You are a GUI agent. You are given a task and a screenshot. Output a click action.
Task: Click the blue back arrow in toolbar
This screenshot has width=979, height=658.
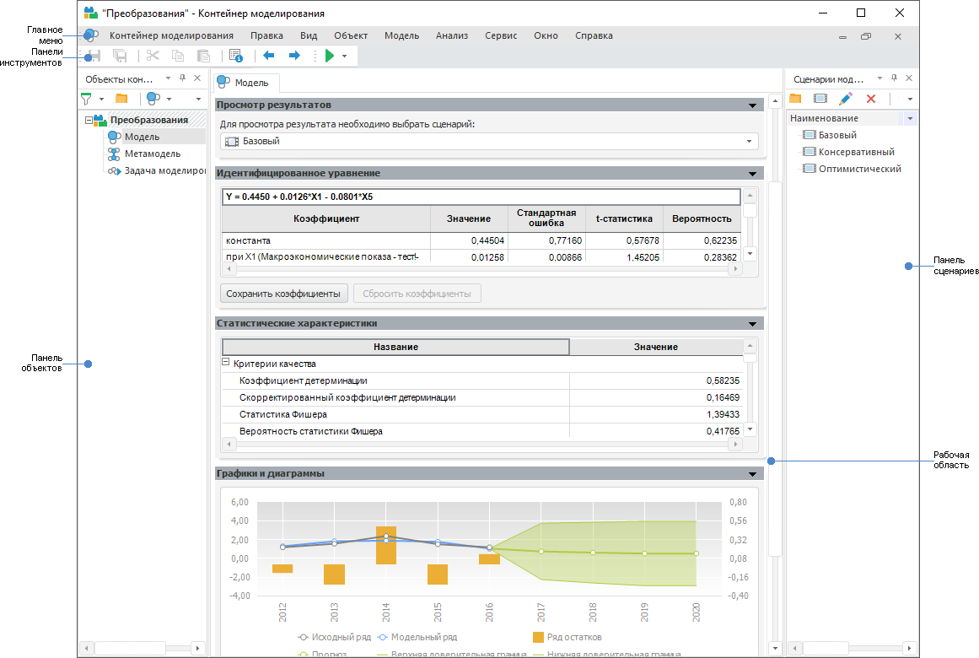(x=269, y=56)
